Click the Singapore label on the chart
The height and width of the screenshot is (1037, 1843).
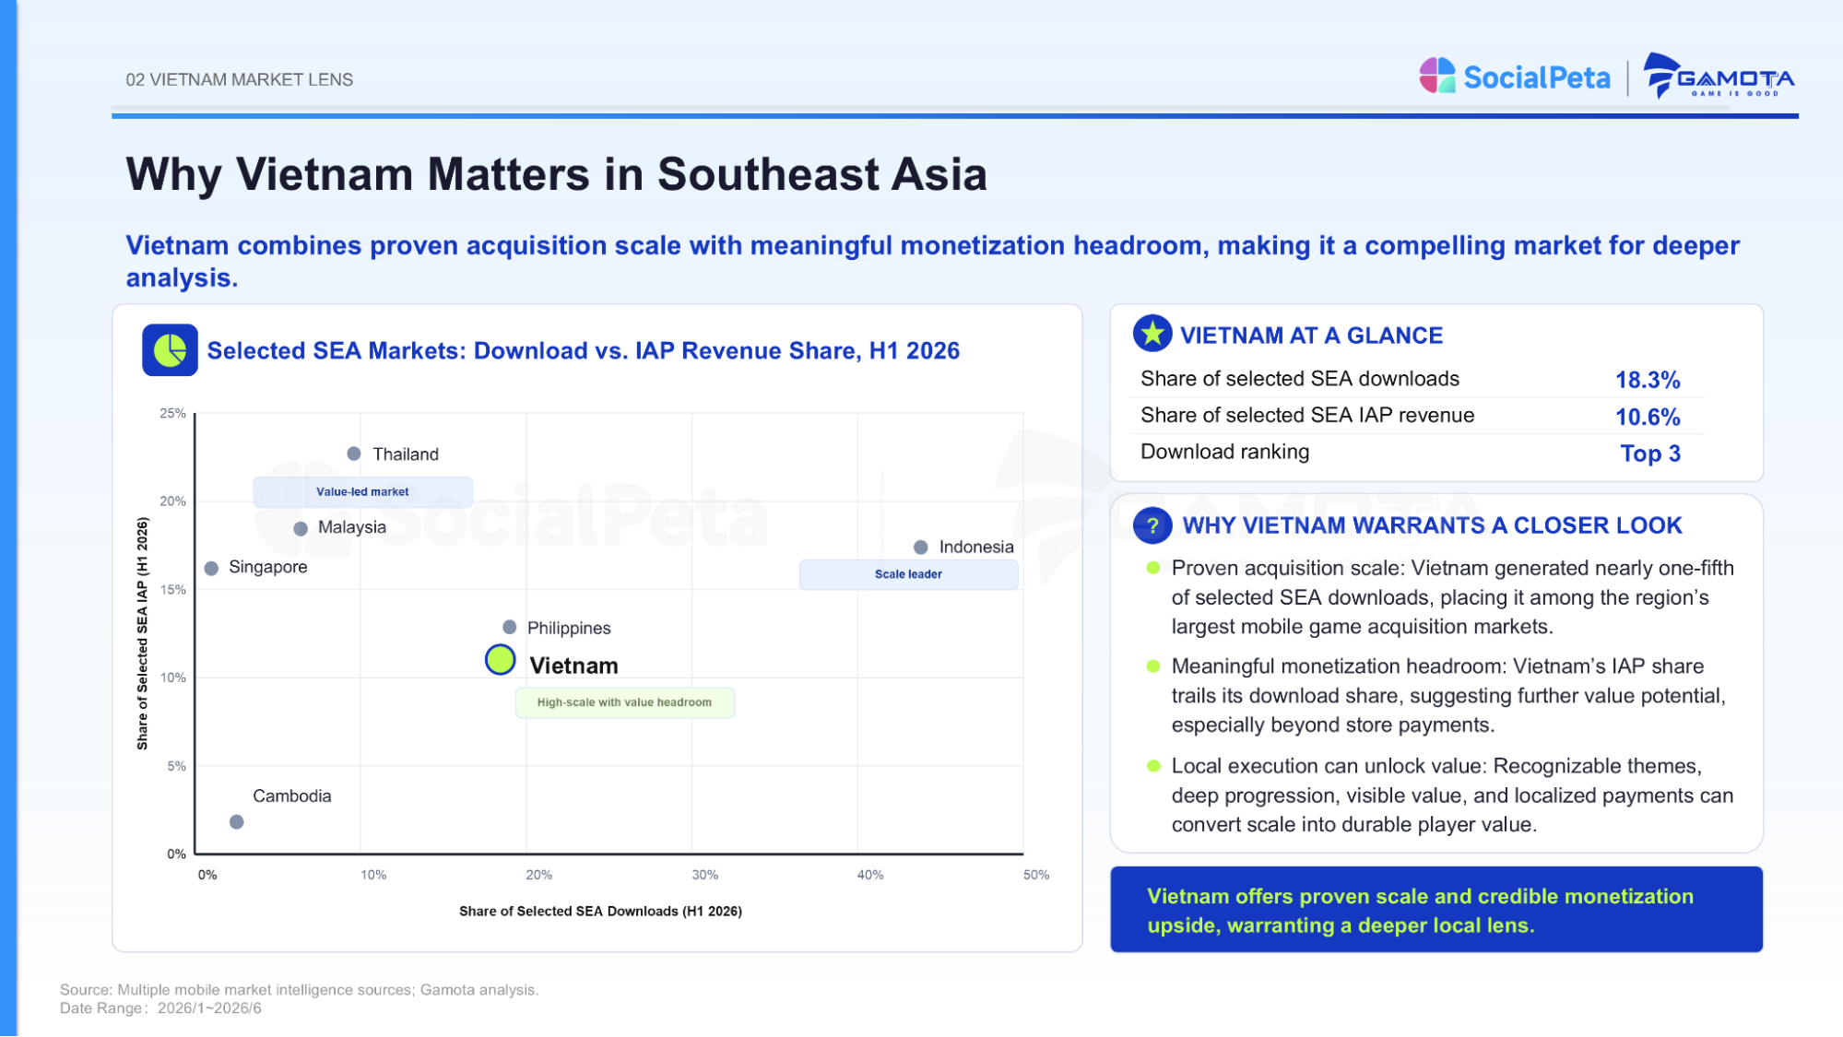point(268,567)
